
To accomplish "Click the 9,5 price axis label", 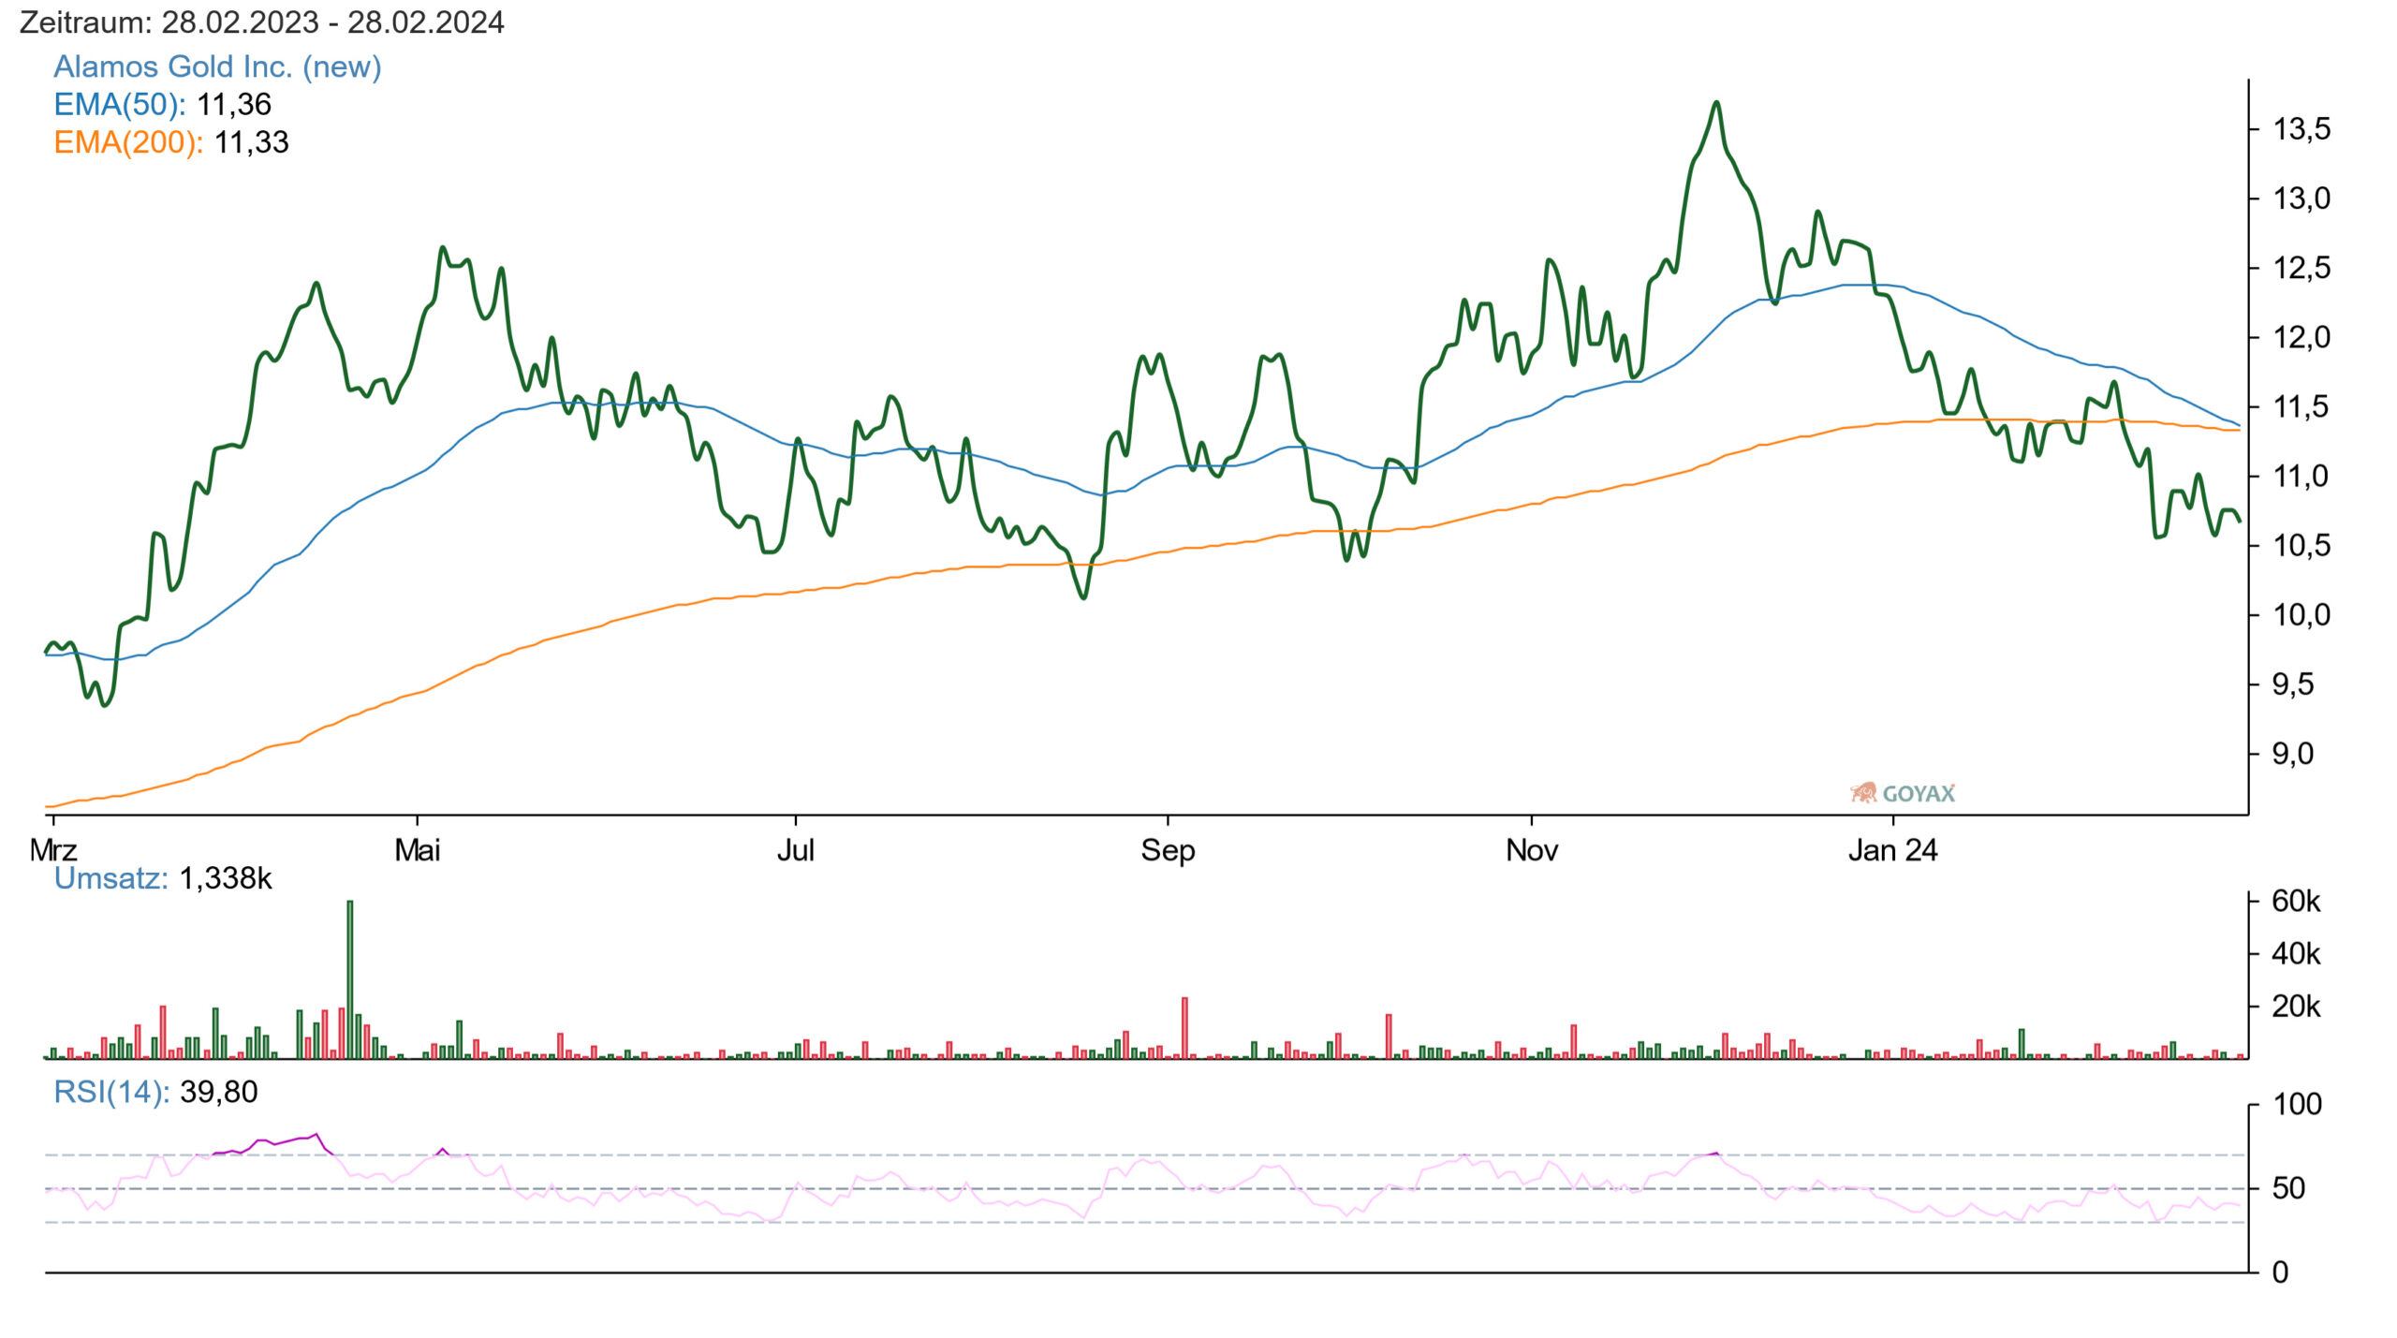I will pyautogui.click(x=2292, y=684).
